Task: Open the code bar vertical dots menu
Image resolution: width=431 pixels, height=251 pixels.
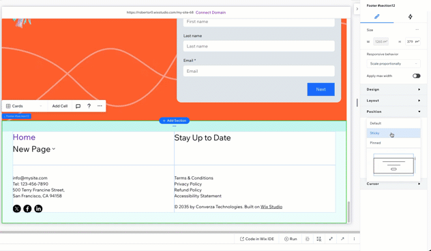Action: (x=354, y=239)
